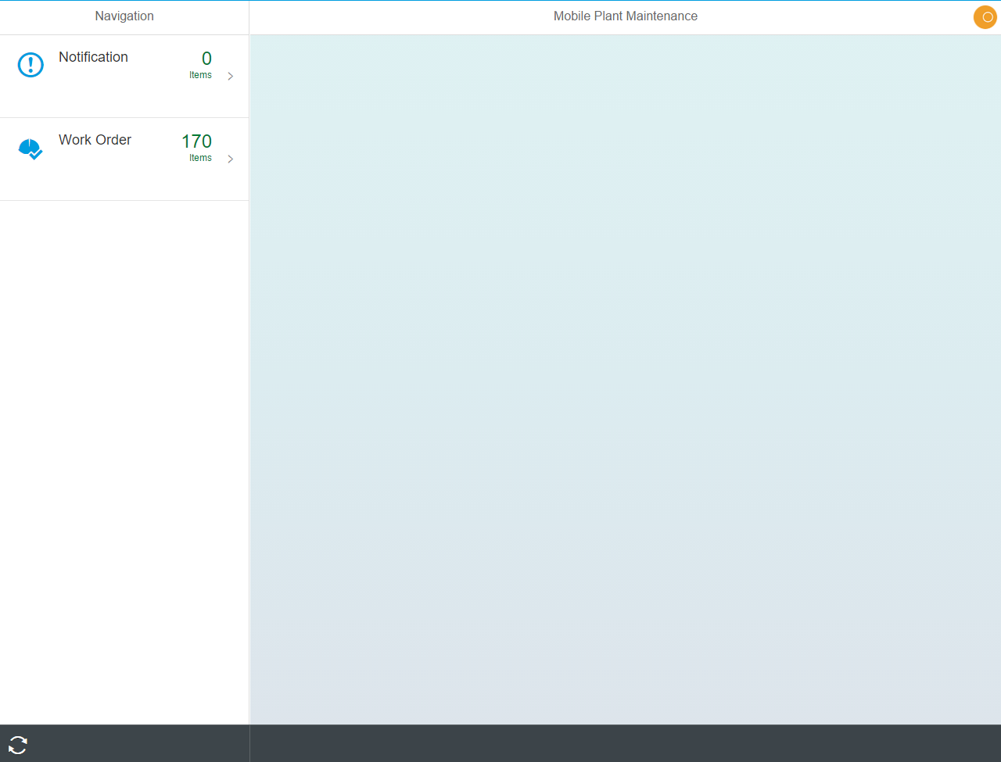Viewport: 1001px width, 762px height.
Task: Click the Items text under count 0
Action: tap(200, 75)
